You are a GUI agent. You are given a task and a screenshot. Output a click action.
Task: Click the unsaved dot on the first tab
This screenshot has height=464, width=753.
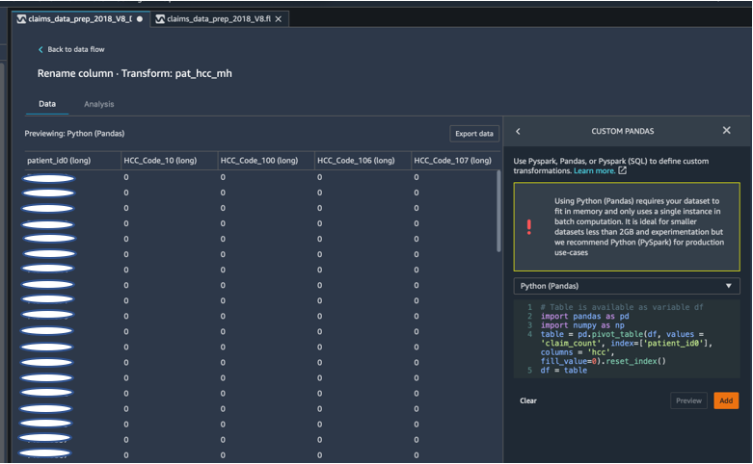140,19
